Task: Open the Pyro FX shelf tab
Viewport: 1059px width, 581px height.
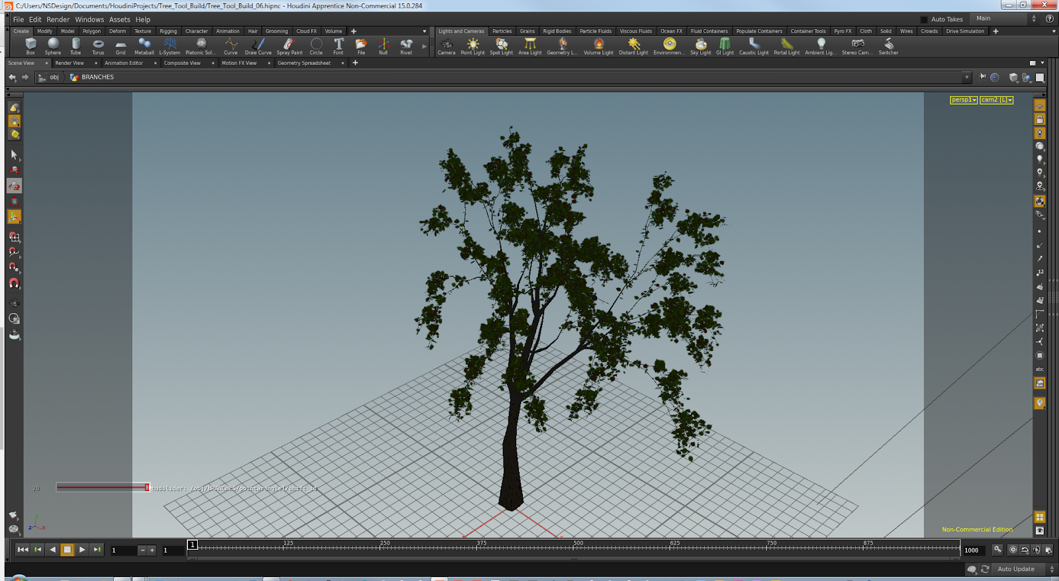Action: pos(843,31)
